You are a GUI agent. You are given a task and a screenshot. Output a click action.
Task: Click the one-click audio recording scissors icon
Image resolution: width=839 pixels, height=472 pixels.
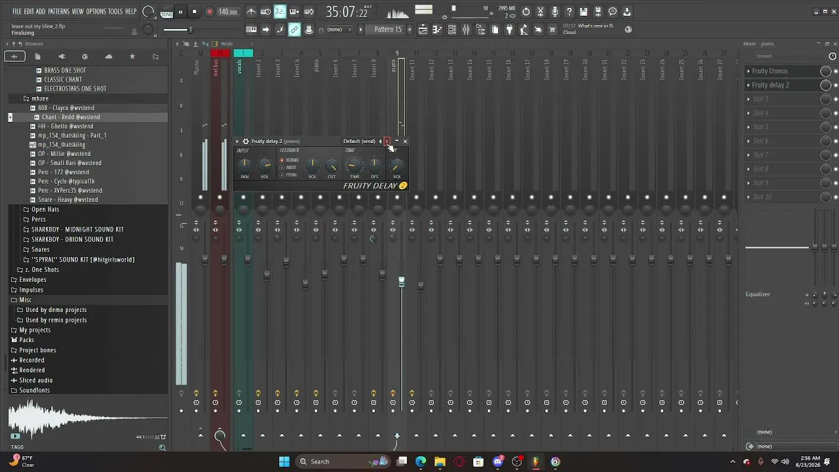(x=540, y=12)
